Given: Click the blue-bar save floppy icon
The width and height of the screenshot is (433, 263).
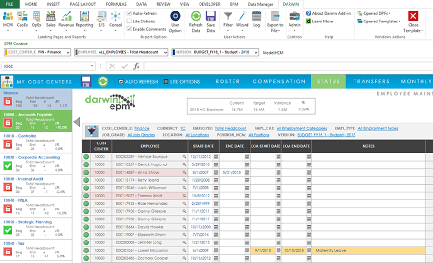Looking at the screenshot, I should click(86, 81).
